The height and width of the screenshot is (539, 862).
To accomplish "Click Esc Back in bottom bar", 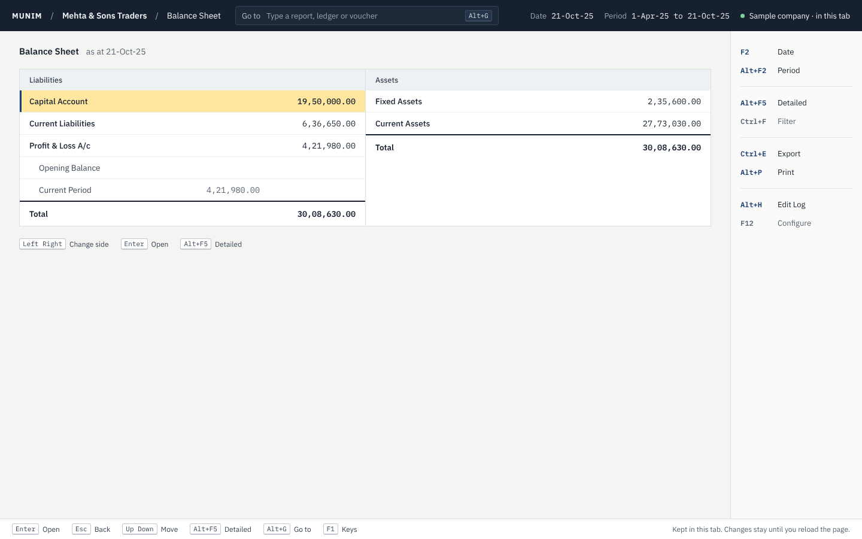I will (91, 529).
